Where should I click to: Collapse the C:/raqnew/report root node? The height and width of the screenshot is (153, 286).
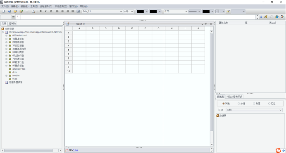[x=3, y=32]
